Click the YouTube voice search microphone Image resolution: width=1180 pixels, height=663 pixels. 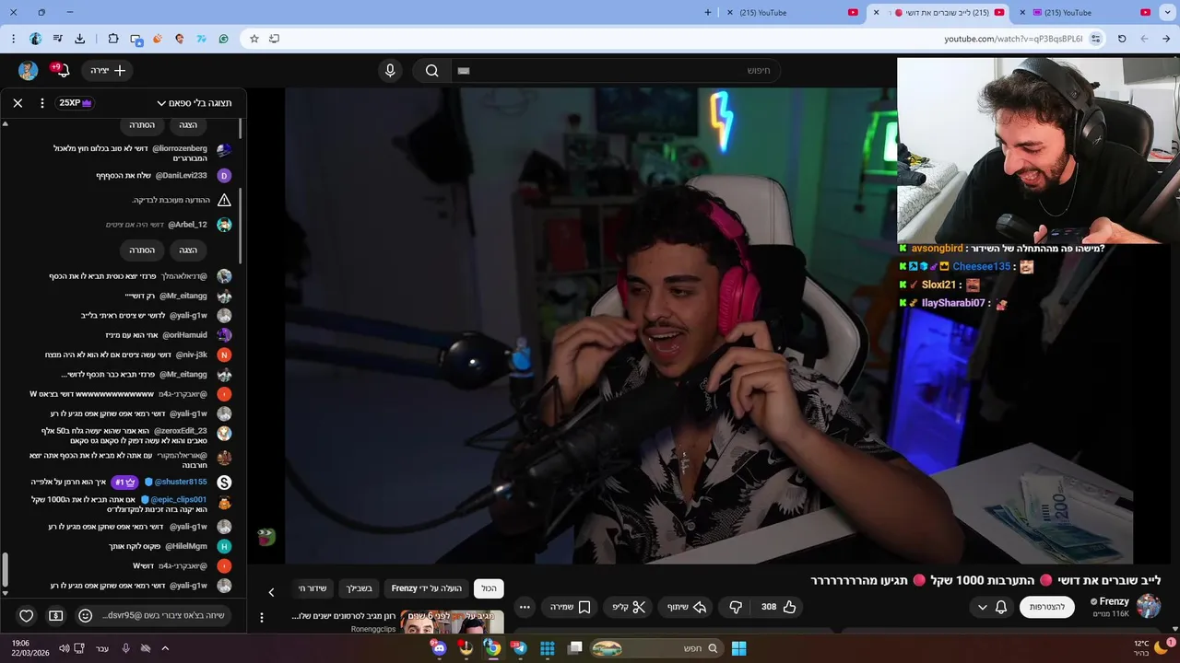(390, 71)
